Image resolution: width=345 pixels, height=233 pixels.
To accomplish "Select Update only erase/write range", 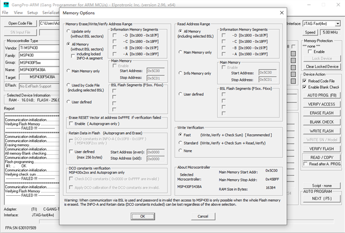I will 68,31.
